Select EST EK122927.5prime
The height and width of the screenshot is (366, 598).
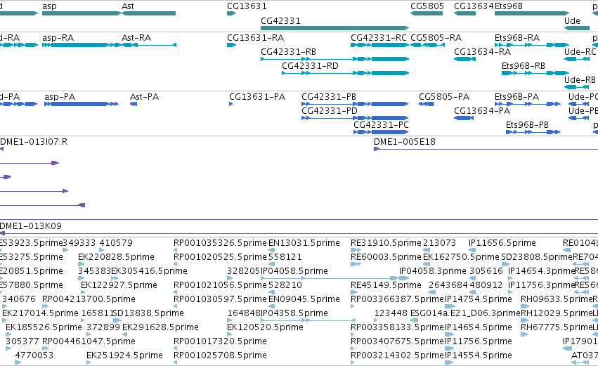coord(83,292)
